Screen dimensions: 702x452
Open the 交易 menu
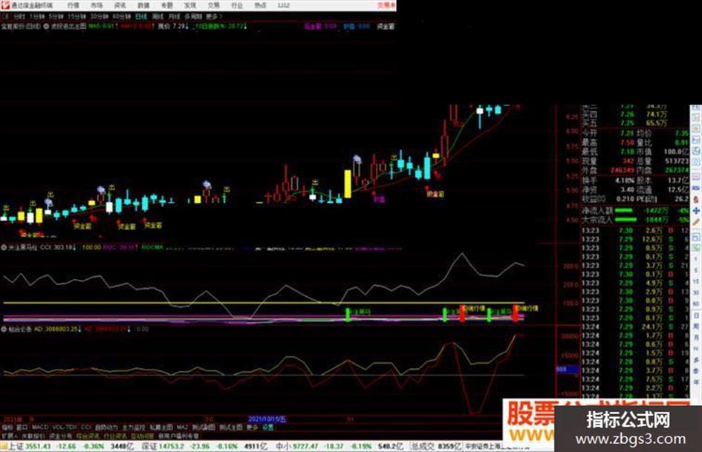pos(213,5)
